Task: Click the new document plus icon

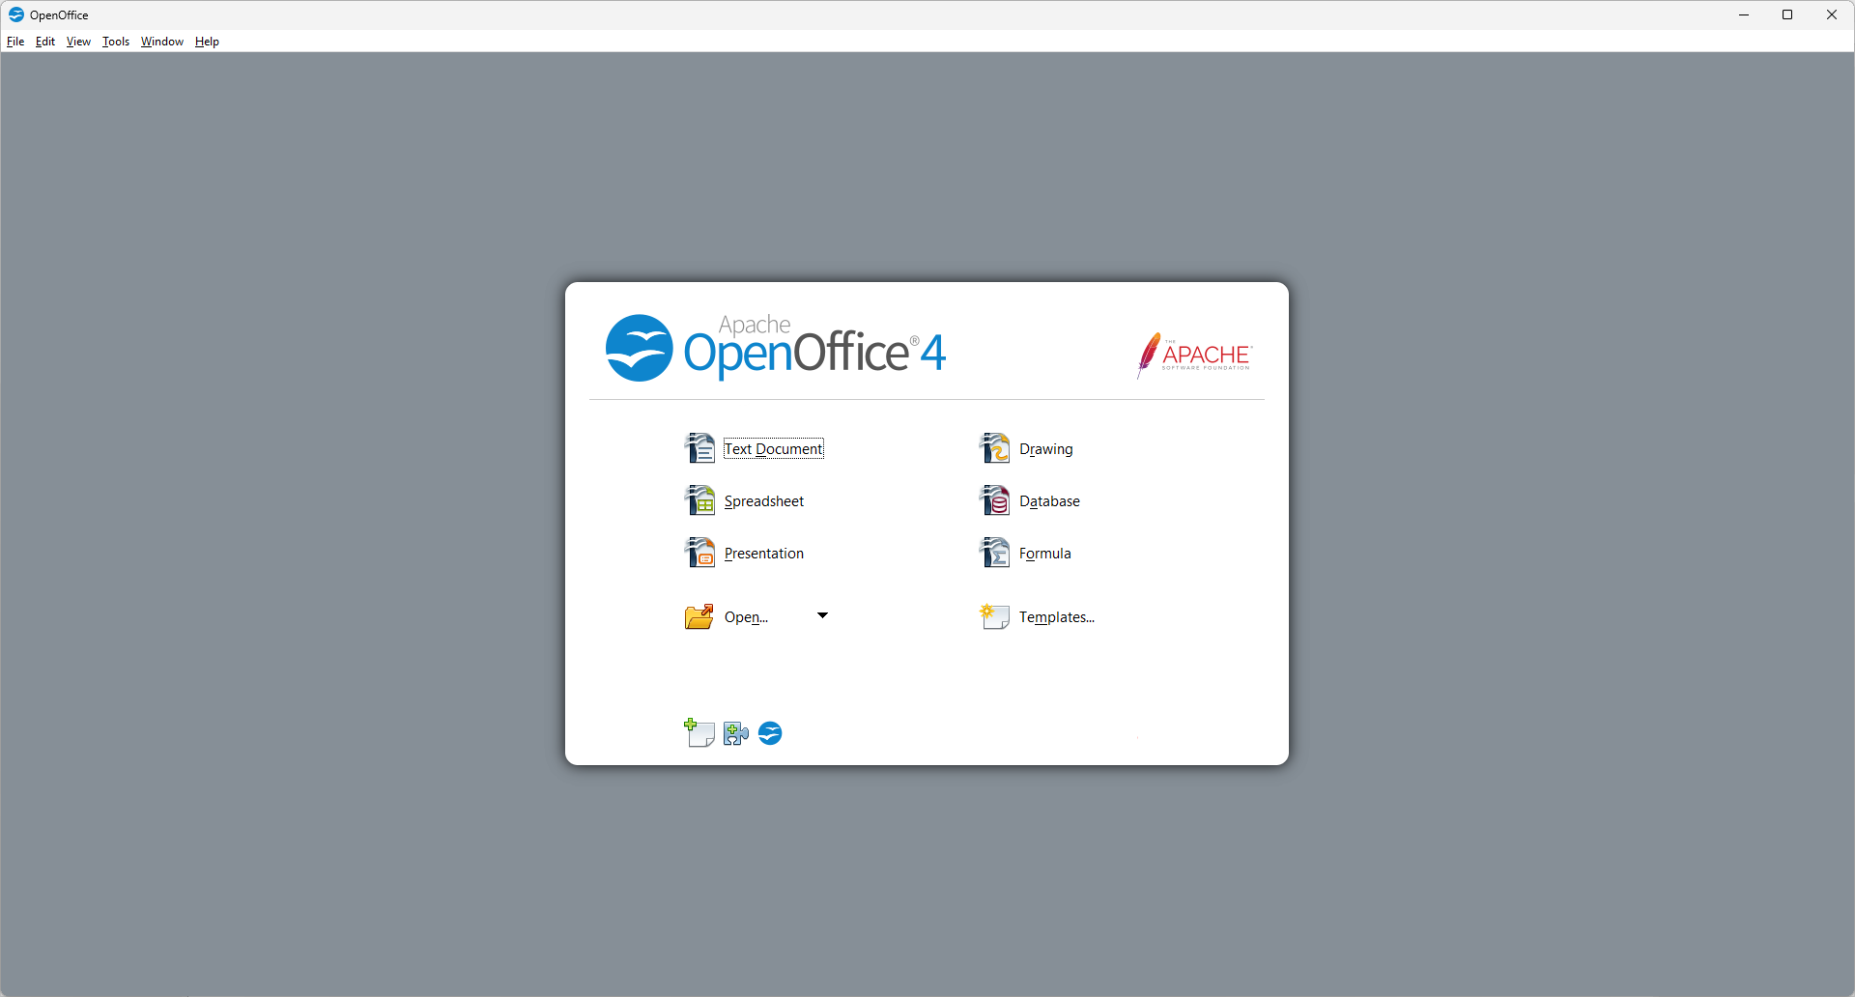Action: (x=698, y=733)
